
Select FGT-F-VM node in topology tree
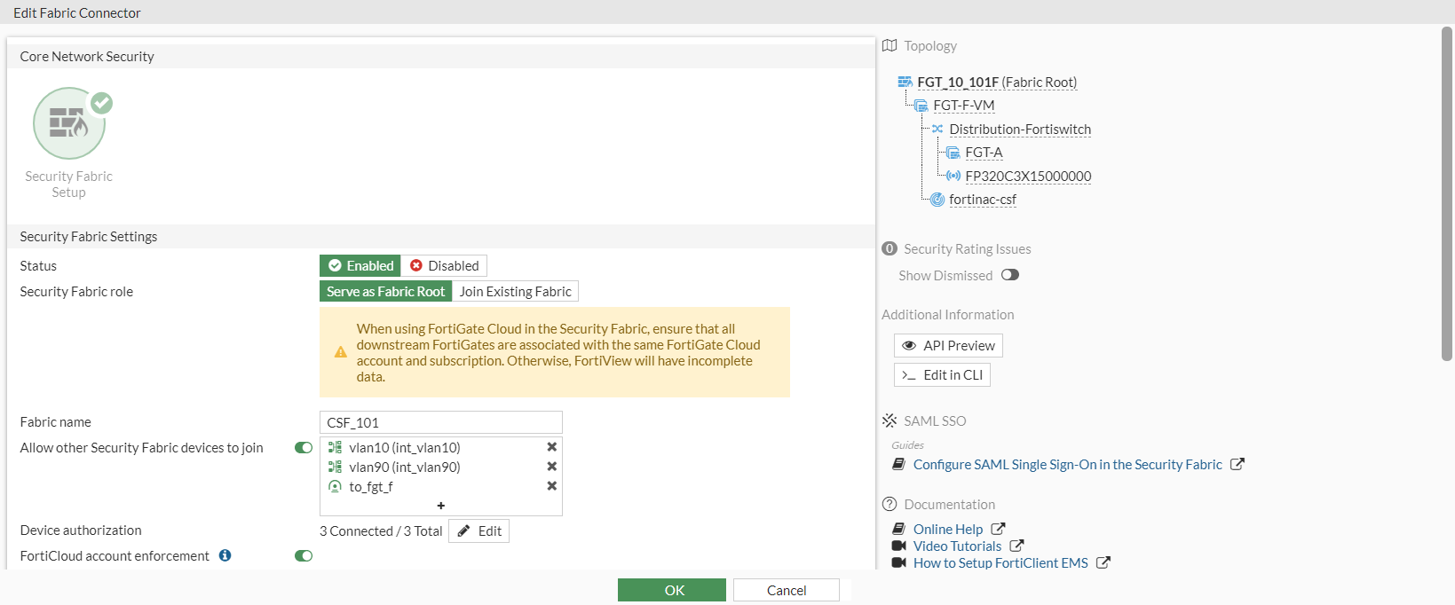[x=963, y=106]
